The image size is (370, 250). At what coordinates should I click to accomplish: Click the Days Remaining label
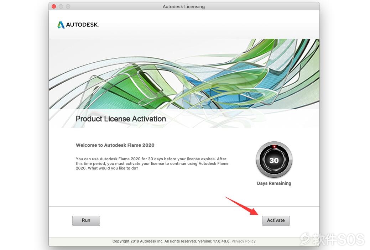coord(274,183)
